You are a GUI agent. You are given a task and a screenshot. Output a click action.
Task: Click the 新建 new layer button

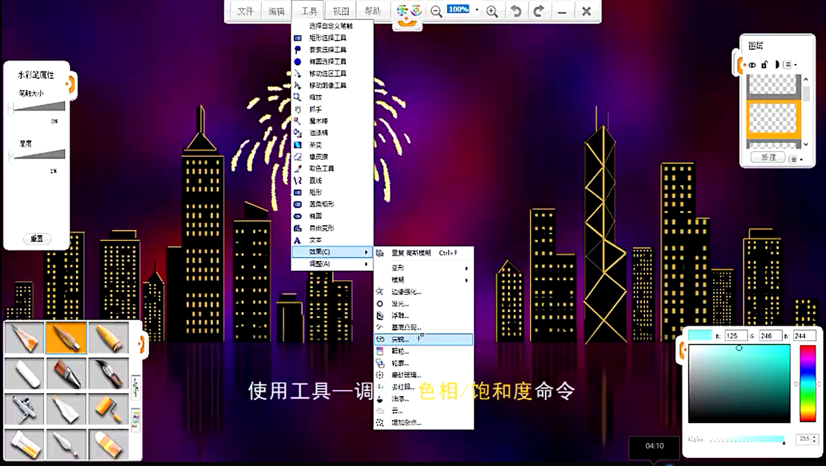pos(768,157)
